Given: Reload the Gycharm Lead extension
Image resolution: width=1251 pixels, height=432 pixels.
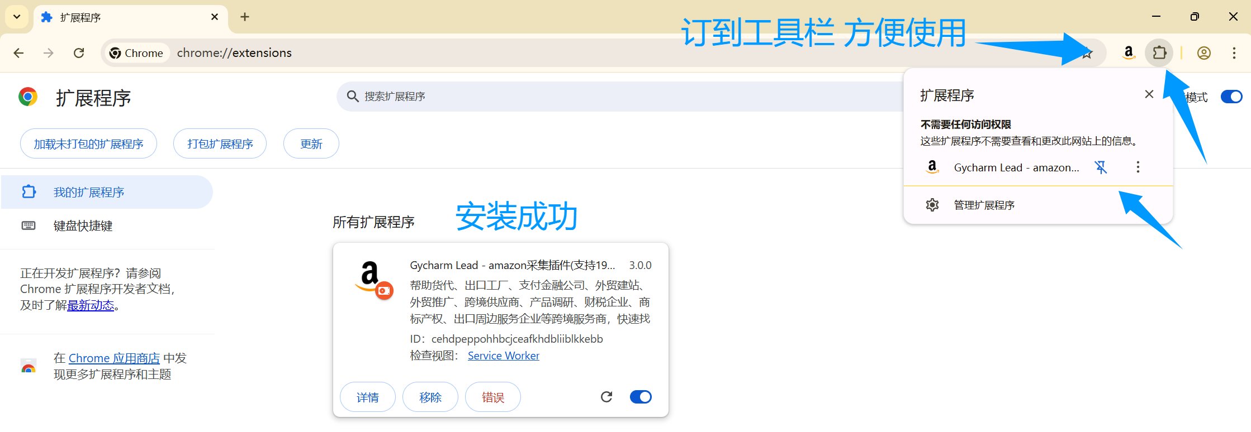Looking at the screenshot, I should coord(606,397).
